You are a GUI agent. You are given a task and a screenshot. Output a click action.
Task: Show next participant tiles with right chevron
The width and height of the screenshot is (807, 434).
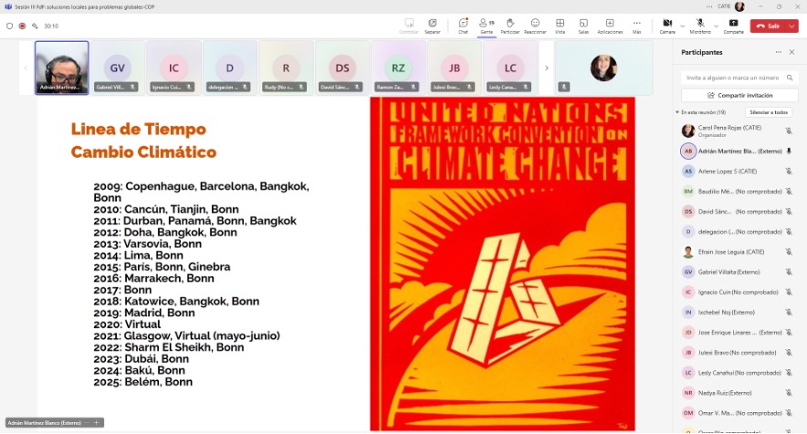click(547, 67)
